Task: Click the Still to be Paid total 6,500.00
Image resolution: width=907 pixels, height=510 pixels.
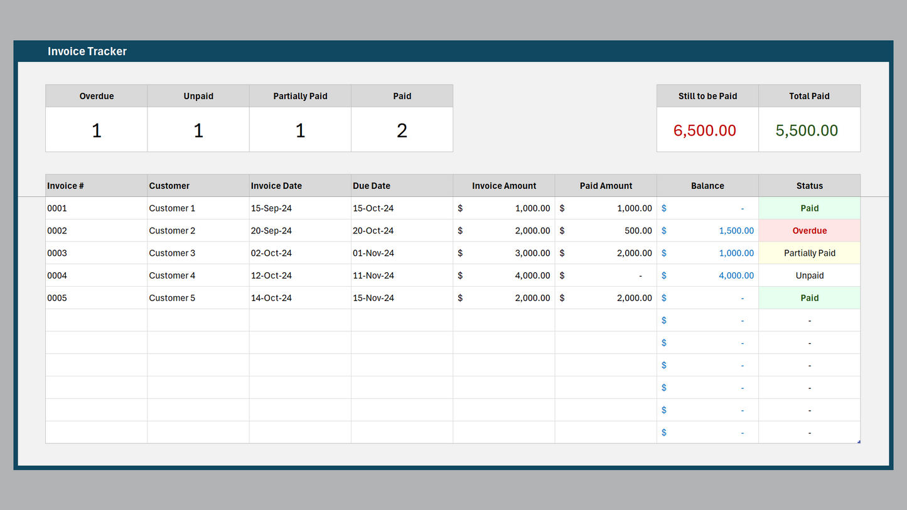Action: click(x=707, y=130)
